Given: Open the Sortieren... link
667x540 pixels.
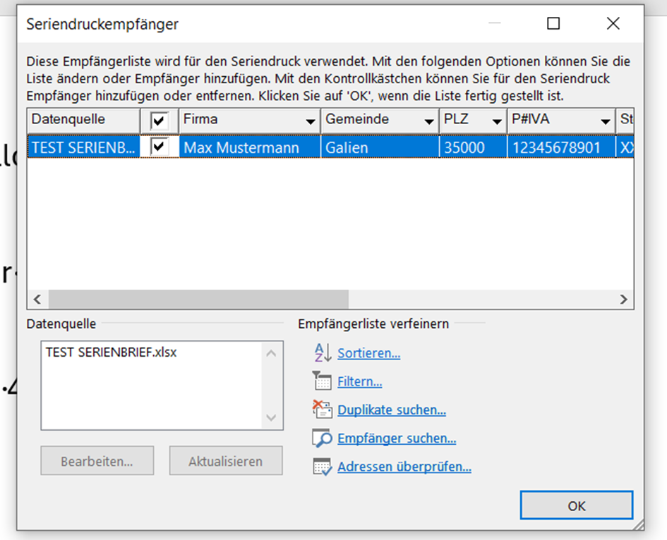Looking at the screenshot, I should tap(369, 353).
